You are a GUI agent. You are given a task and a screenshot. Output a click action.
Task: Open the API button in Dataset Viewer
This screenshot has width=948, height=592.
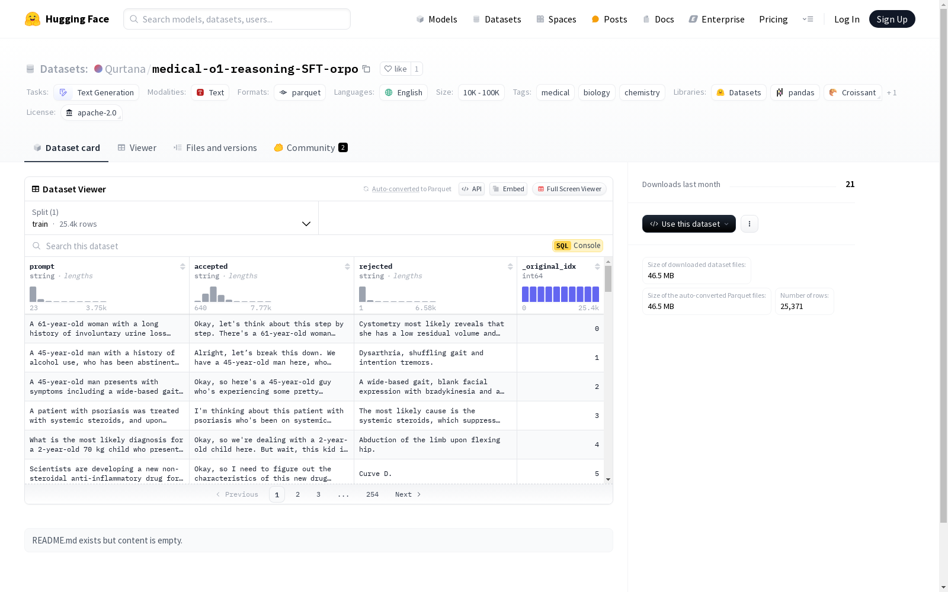[472, 189]
